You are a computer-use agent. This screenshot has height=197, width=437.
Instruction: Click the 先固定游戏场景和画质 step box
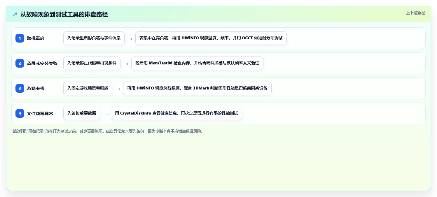[x=88, y=88]
